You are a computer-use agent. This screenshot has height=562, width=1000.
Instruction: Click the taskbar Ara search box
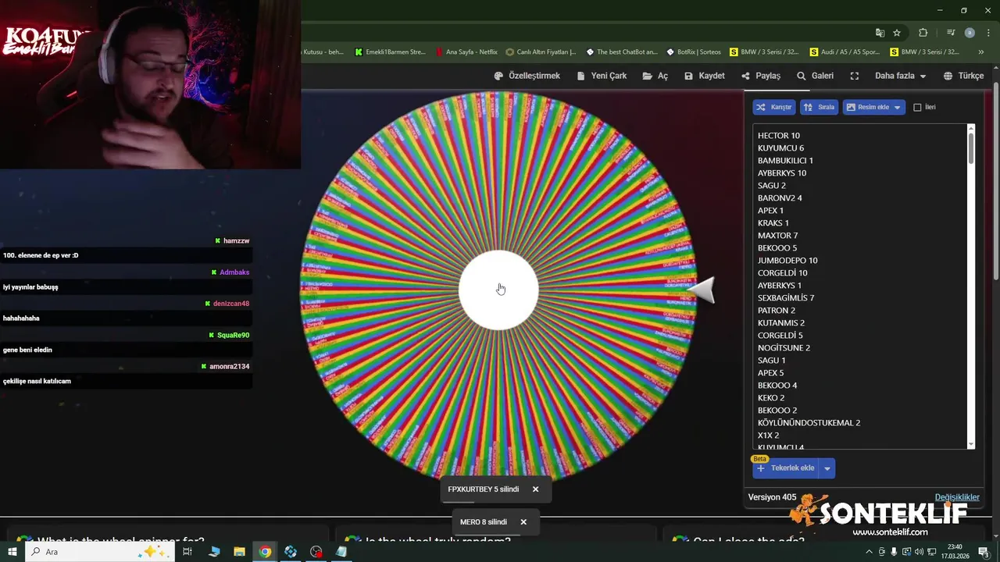(99, 552)
